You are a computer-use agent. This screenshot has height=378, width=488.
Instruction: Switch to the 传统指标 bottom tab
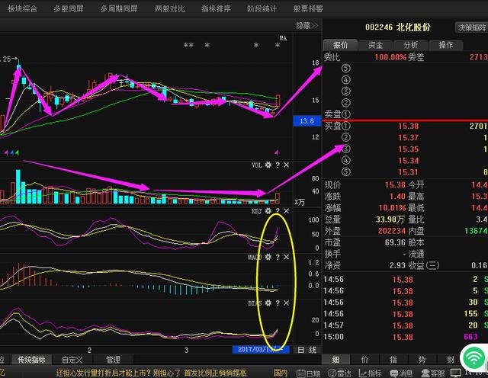33,360
